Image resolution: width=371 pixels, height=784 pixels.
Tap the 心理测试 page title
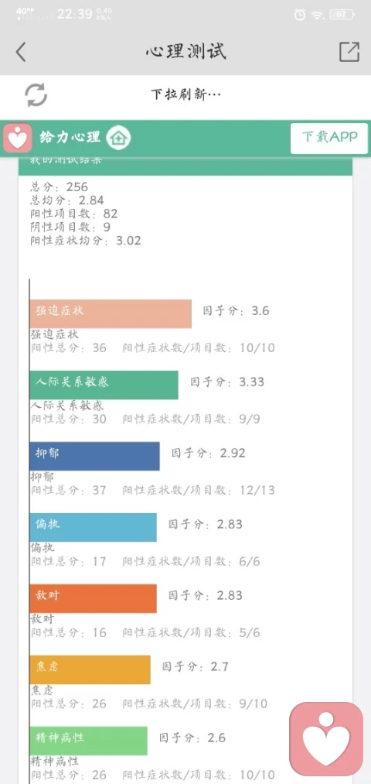(x=185, y=52)
